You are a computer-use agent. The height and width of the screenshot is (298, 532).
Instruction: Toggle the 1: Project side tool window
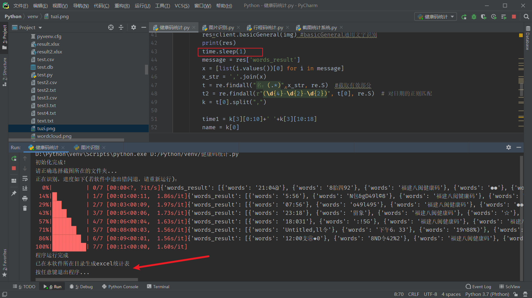tap(4, 37)
